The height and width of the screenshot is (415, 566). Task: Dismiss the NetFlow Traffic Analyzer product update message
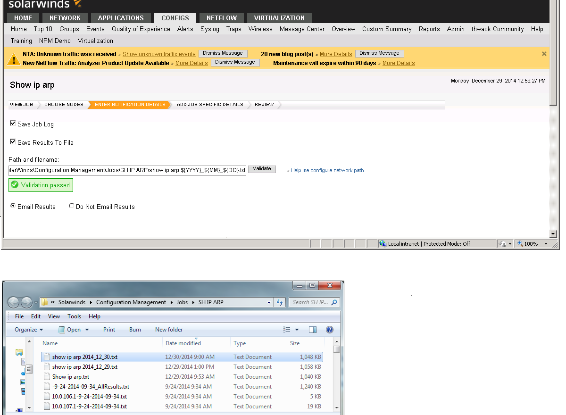[235, 62]
